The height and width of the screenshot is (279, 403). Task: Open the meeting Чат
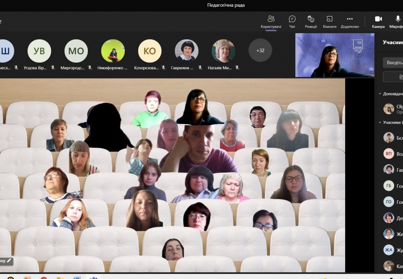pyautogui.click(x=292, y=22)
